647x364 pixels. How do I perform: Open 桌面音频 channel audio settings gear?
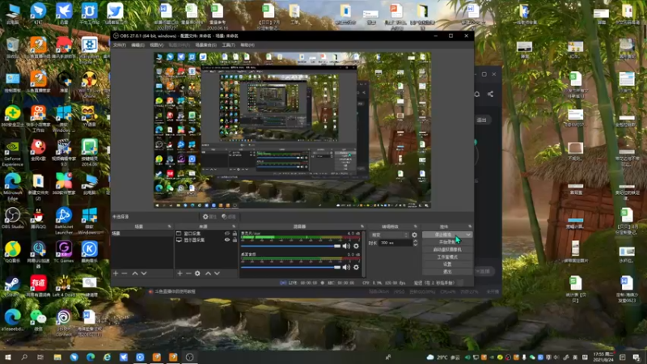[x=356, y=267]
